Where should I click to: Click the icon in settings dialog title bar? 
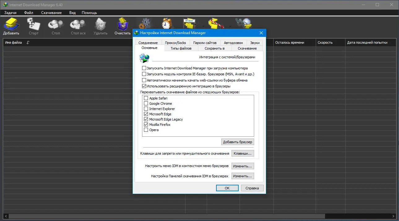click(136, 33)
